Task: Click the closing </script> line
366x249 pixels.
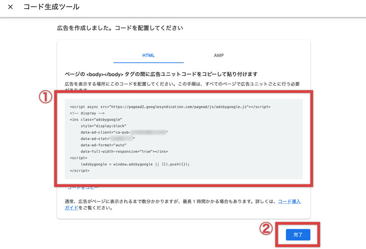Action: (79, 171)
